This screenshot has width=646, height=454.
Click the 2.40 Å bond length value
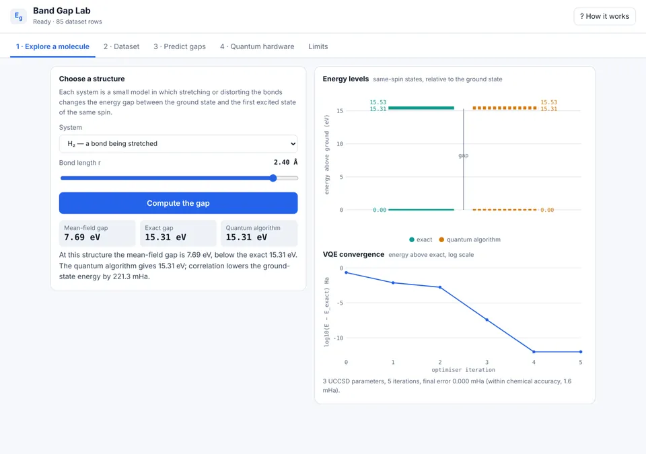pyautogui.click(x=285, y=162)
